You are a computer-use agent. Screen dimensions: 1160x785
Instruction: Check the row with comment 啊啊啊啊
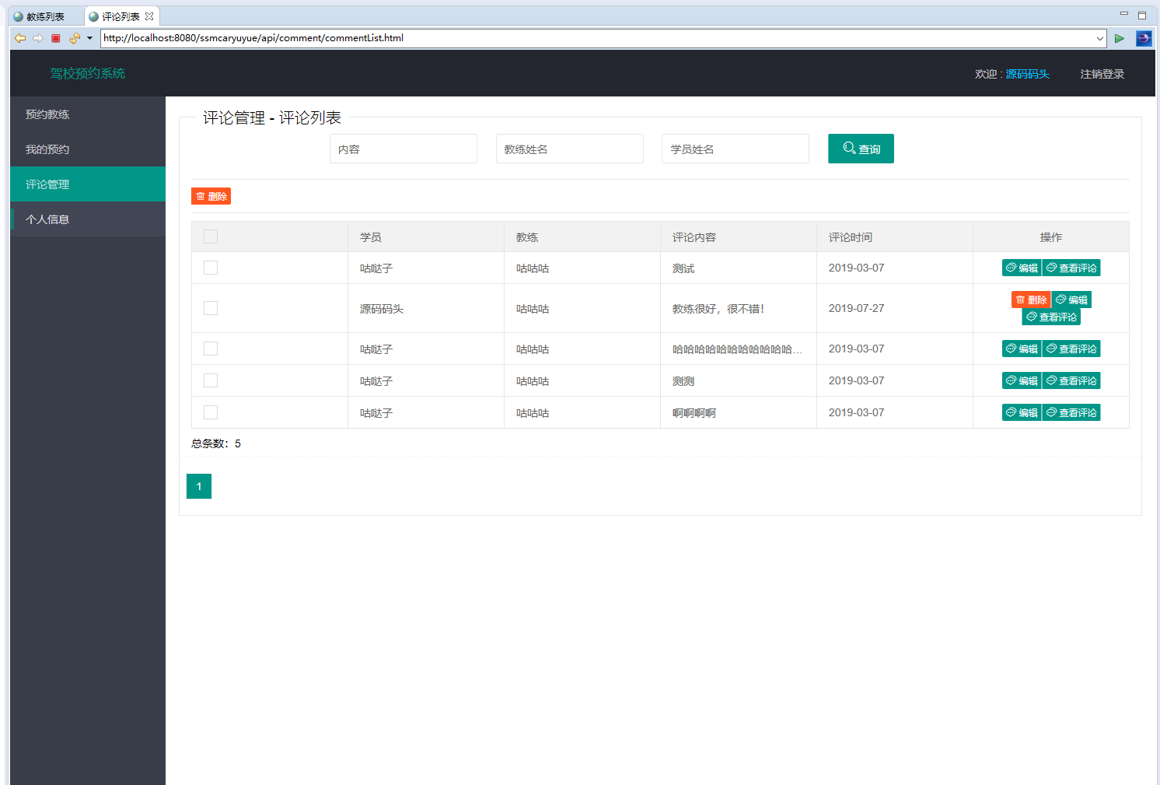click(211, 412)
